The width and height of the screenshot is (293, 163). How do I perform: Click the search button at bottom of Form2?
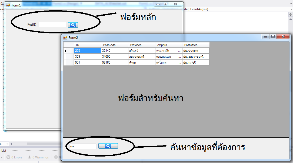point(108,146)
